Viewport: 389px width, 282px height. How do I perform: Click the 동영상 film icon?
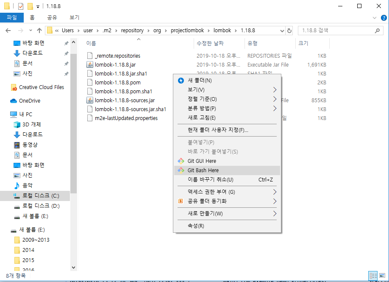[17, 145]
